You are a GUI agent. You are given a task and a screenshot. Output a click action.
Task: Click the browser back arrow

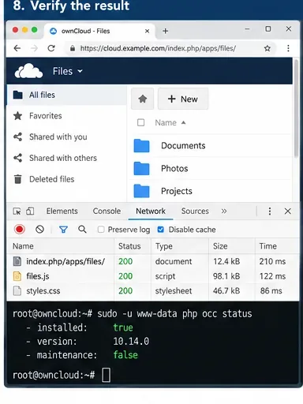[x=17, y=48]
